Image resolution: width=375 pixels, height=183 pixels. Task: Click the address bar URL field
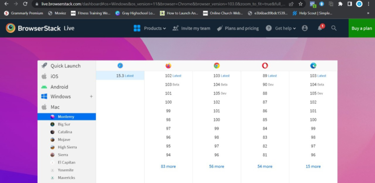coord(164,4)
